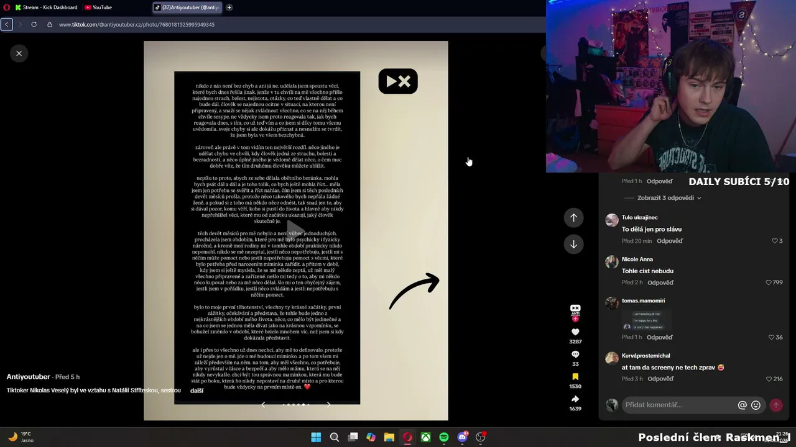Expand caption with 'další' link
The height and width of the screenshot is (447, 796).
tap(197, 391)
